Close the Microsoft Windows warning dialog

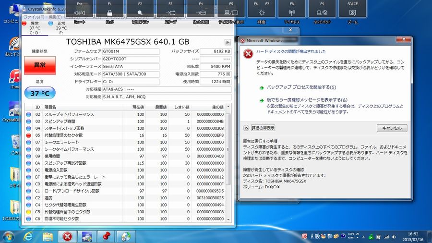(404, 40)
